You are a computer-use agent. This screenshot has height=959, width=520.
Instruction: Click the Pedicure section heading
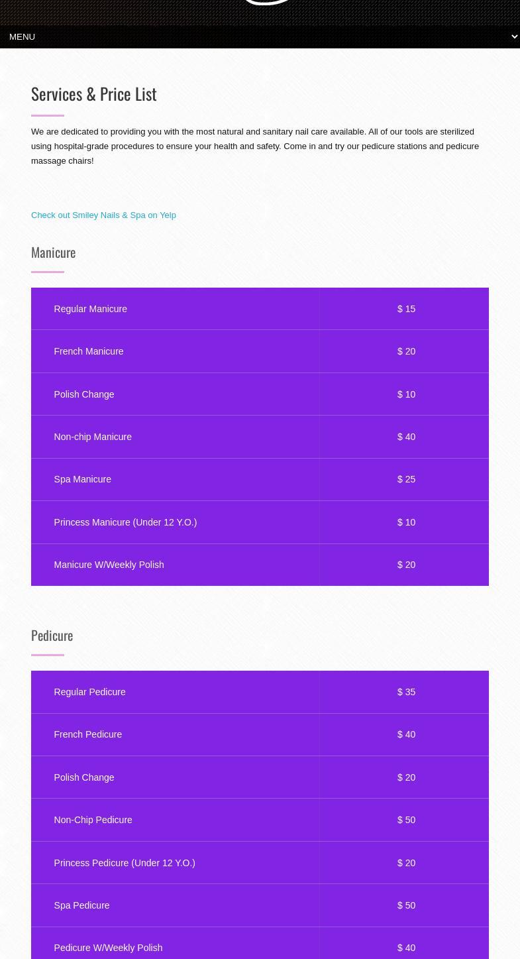(x=52, y=636)
